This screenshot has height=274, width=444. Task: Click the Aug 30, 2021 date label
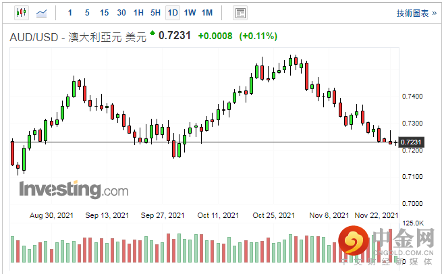(x=51, y=215)
